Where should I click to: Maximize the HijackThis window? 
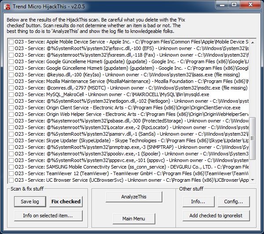(234, 5)
